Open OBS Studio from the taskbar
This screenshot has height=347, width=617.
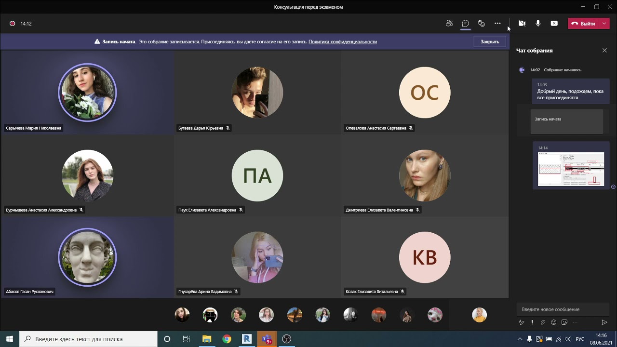(x=287, y=339)
